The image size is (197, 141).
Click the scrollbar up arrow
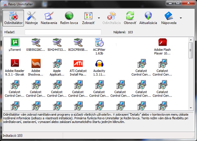point(191,40)
